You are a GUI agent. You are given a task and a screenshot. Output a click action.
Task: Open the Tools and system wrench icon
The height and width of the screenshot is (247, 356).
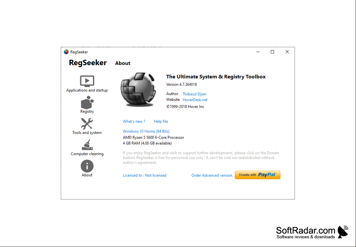tap(87, 124)
